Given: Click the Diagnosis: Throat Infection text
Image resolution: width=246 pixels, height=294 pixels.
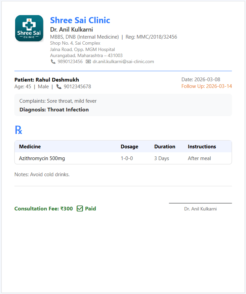Looking at the screenshot, I should (54, 110).
